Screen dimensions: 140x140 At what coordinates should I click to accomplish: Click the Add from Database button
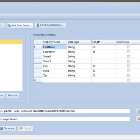coord(50,25)
